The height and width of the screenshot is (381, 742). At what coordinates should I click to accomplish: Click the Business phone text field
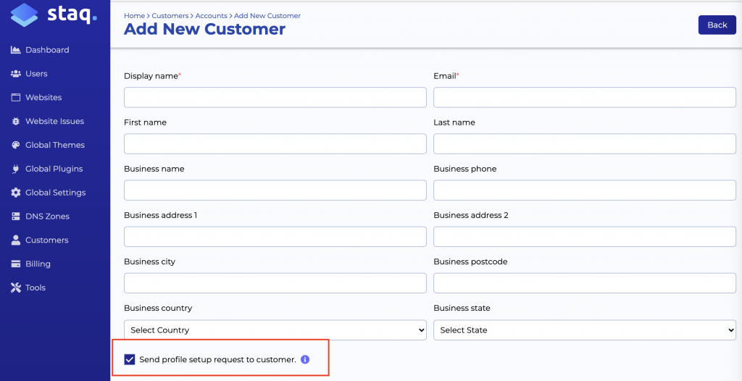pyautogui.click(x=584, y=190)
